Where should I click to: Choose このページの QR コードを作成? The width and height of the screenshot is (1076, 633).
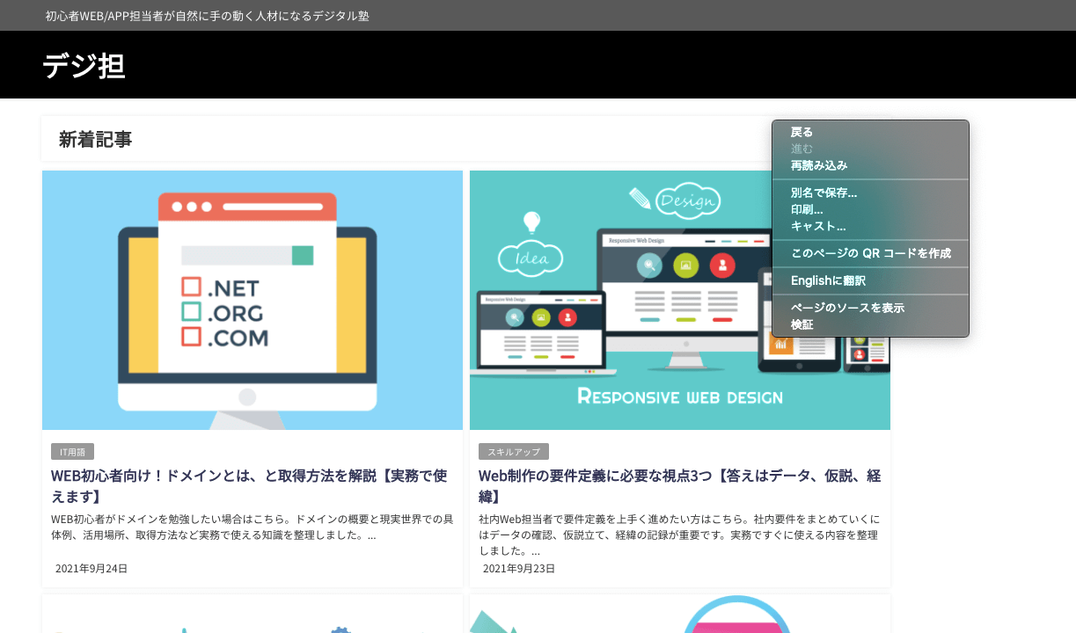(870, 253)
